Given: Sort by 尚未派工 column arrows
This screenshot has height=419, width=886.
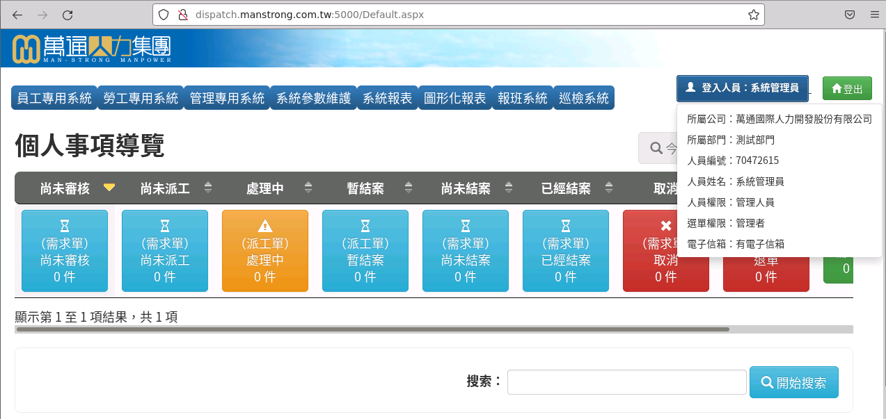Looking at the screenshot, I should coord(208,188).
